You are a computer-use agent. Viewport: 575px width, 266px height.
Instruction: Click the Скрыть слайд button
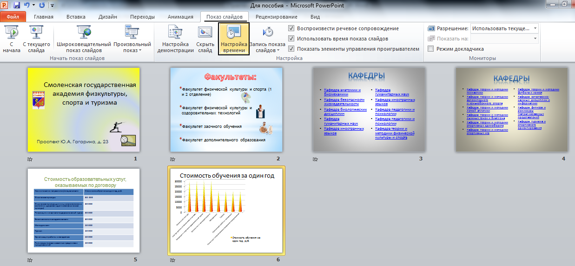coord(205,40)
